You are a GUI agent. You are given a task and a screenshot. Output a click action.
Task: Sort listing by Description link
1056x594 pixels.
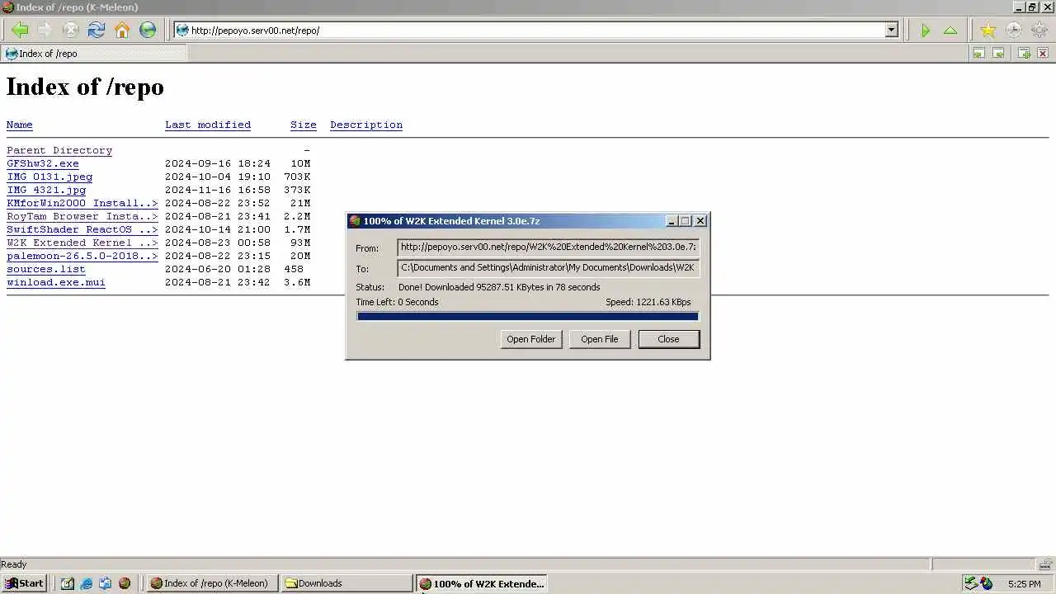coord(366,125)
